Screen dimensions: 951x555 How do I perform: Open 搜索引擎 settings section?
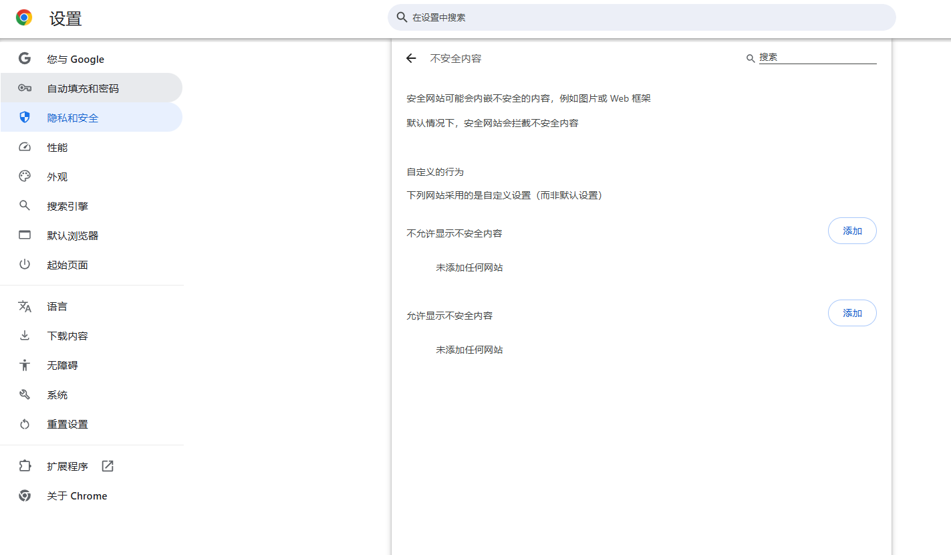pyautogui.click(x=92, y=206)
